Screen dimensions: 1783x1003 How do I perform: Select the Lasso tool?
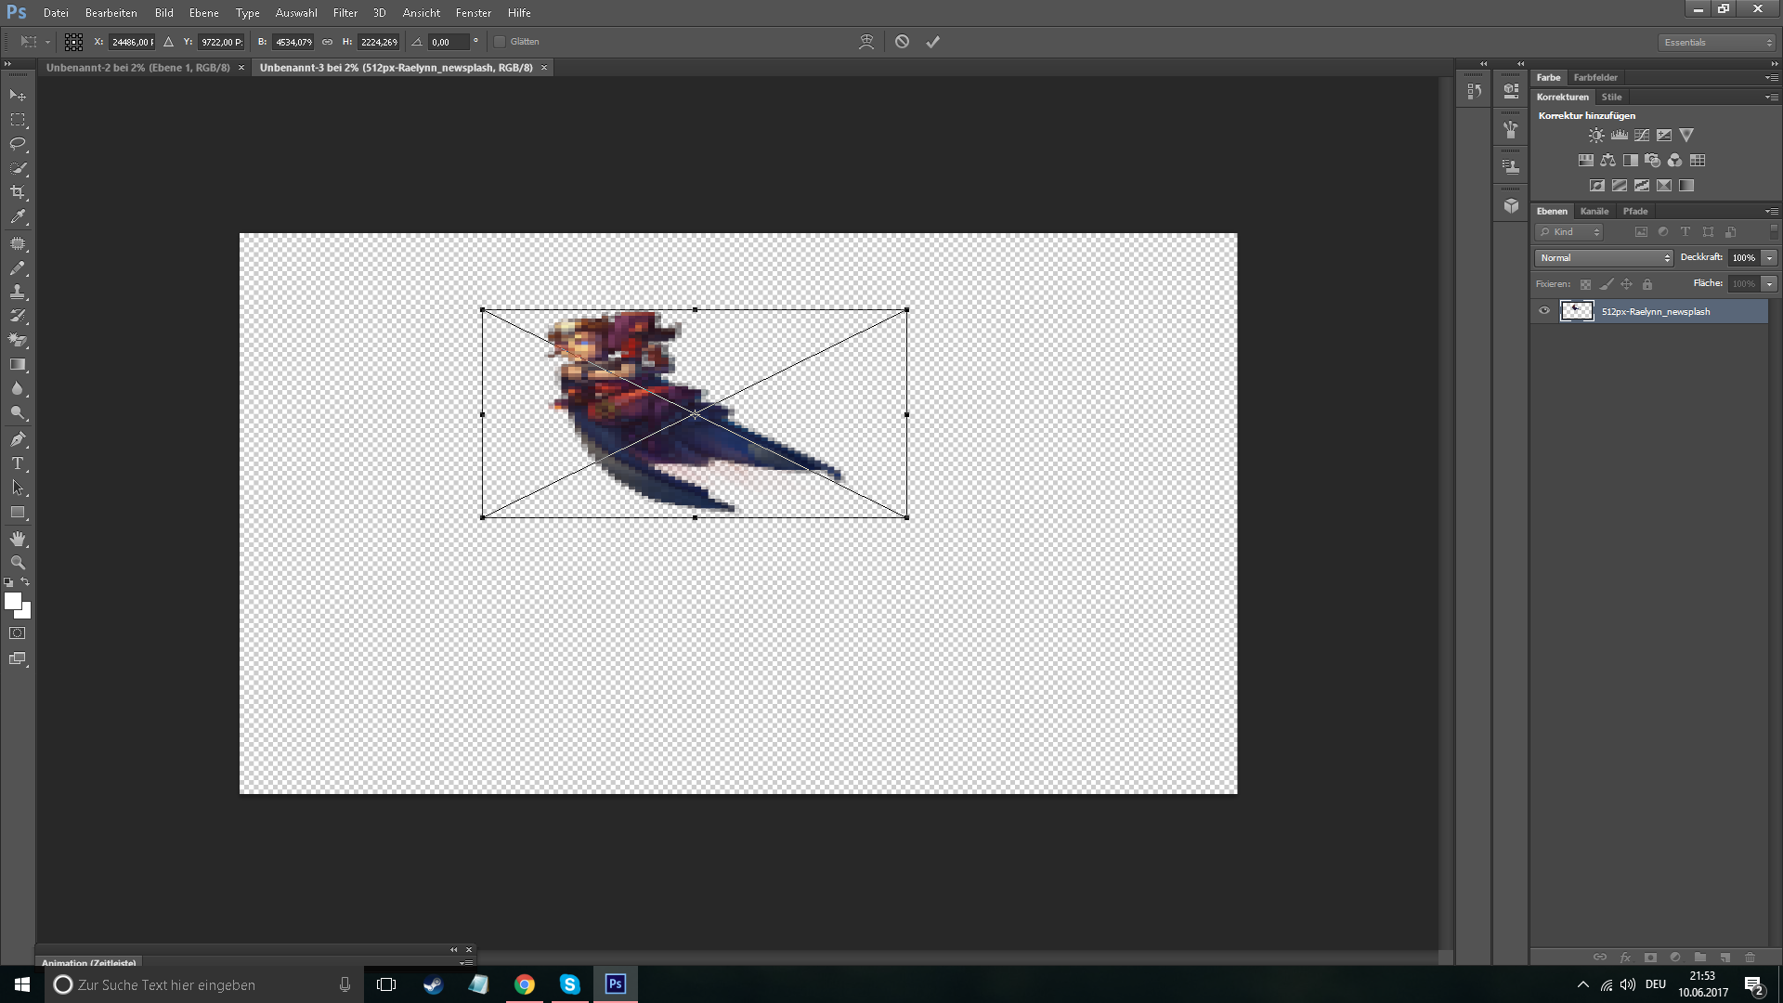[18, 144]
